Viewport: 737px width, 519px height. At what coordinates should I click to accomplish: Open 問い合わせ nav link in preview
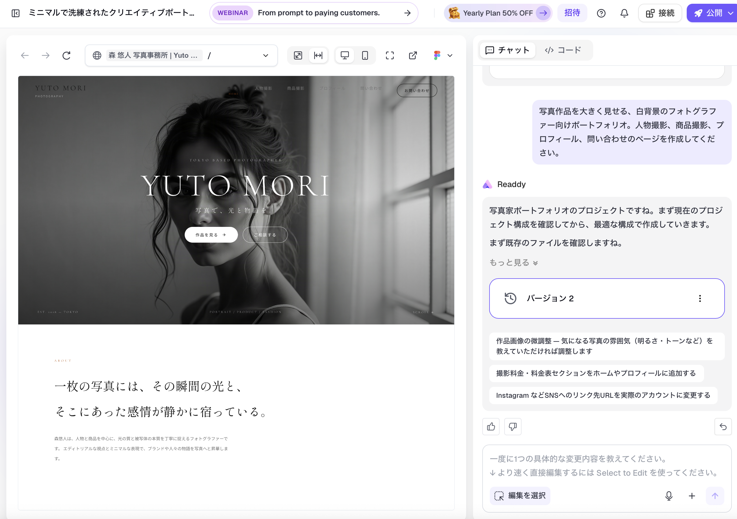[x=371, y=88]
